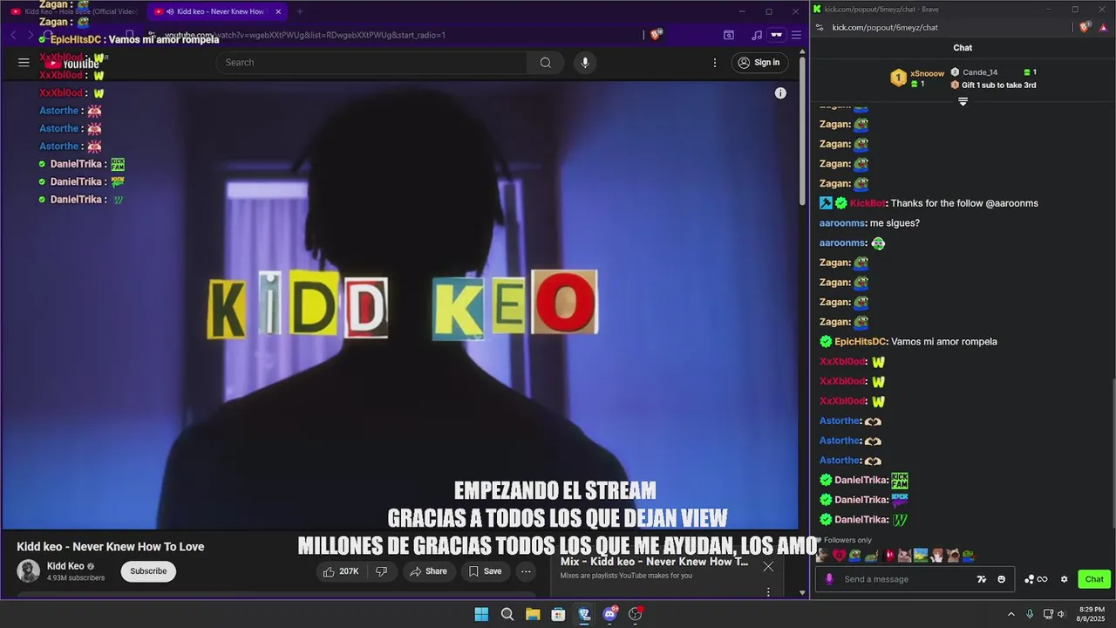1116x628 pixels.
Task: Open EpicHitsDC username in Kick chat
Action: [x=861, y=342]
